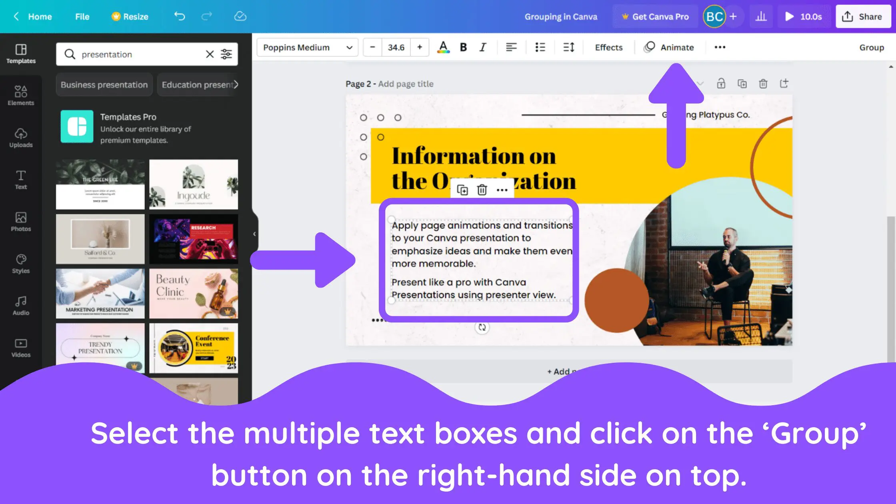Change text alignment
The height and width of the screenshot is (504, 896).
(511, 47)
